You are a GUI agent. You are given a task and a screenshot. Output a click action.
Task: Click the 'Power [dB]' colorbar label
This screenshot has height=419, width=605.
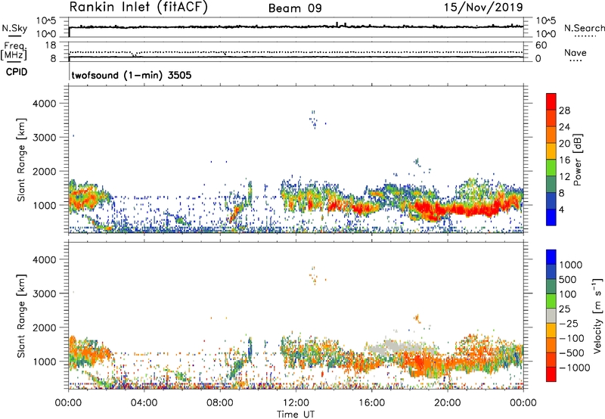coord(577,160)
